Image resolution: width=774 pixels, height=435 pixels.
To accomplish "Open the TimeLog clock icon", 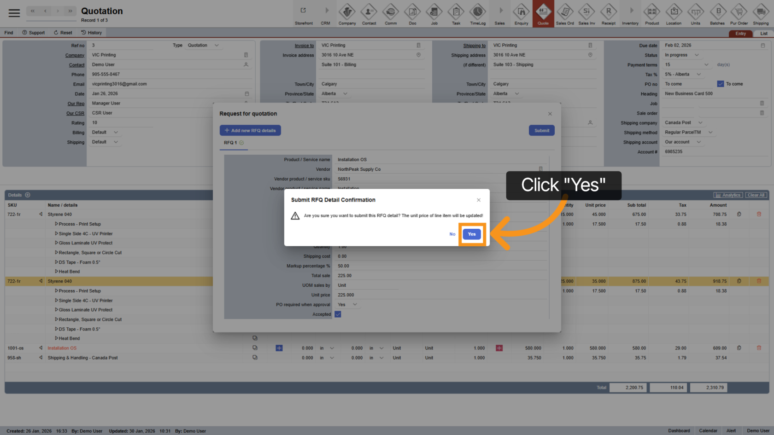I will point(477,13).
